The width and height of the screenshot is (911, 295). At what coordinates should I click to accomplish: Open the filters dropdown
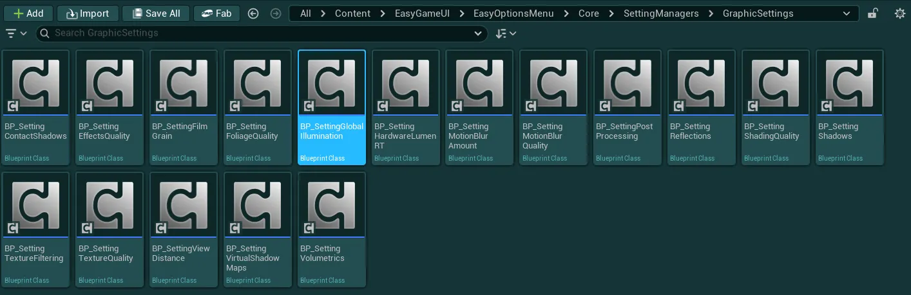tap(16, 33)
